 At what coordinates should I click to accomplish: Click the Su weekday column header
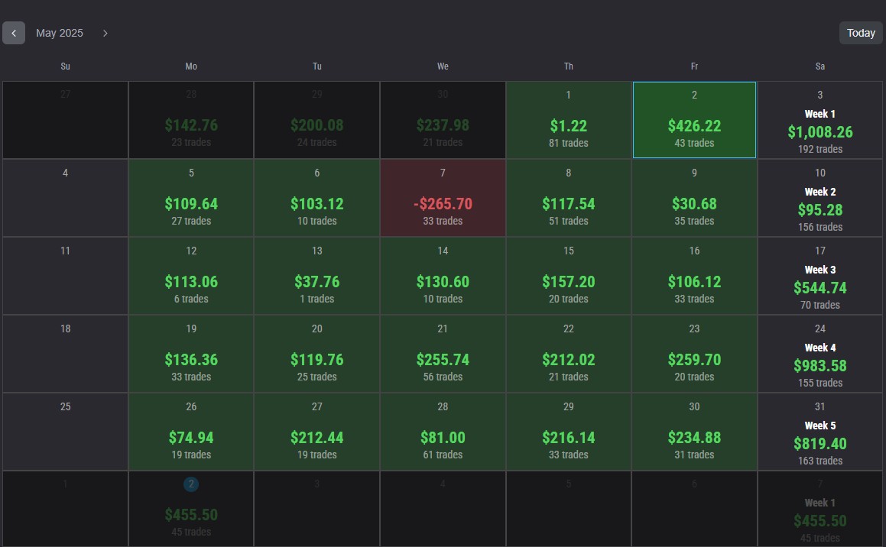click(x=65, y=66)
